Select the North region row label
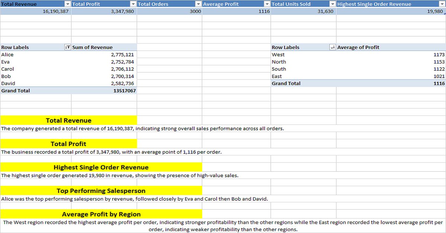Viewport: 446px width, 233px height. click(x=303, y=62)
